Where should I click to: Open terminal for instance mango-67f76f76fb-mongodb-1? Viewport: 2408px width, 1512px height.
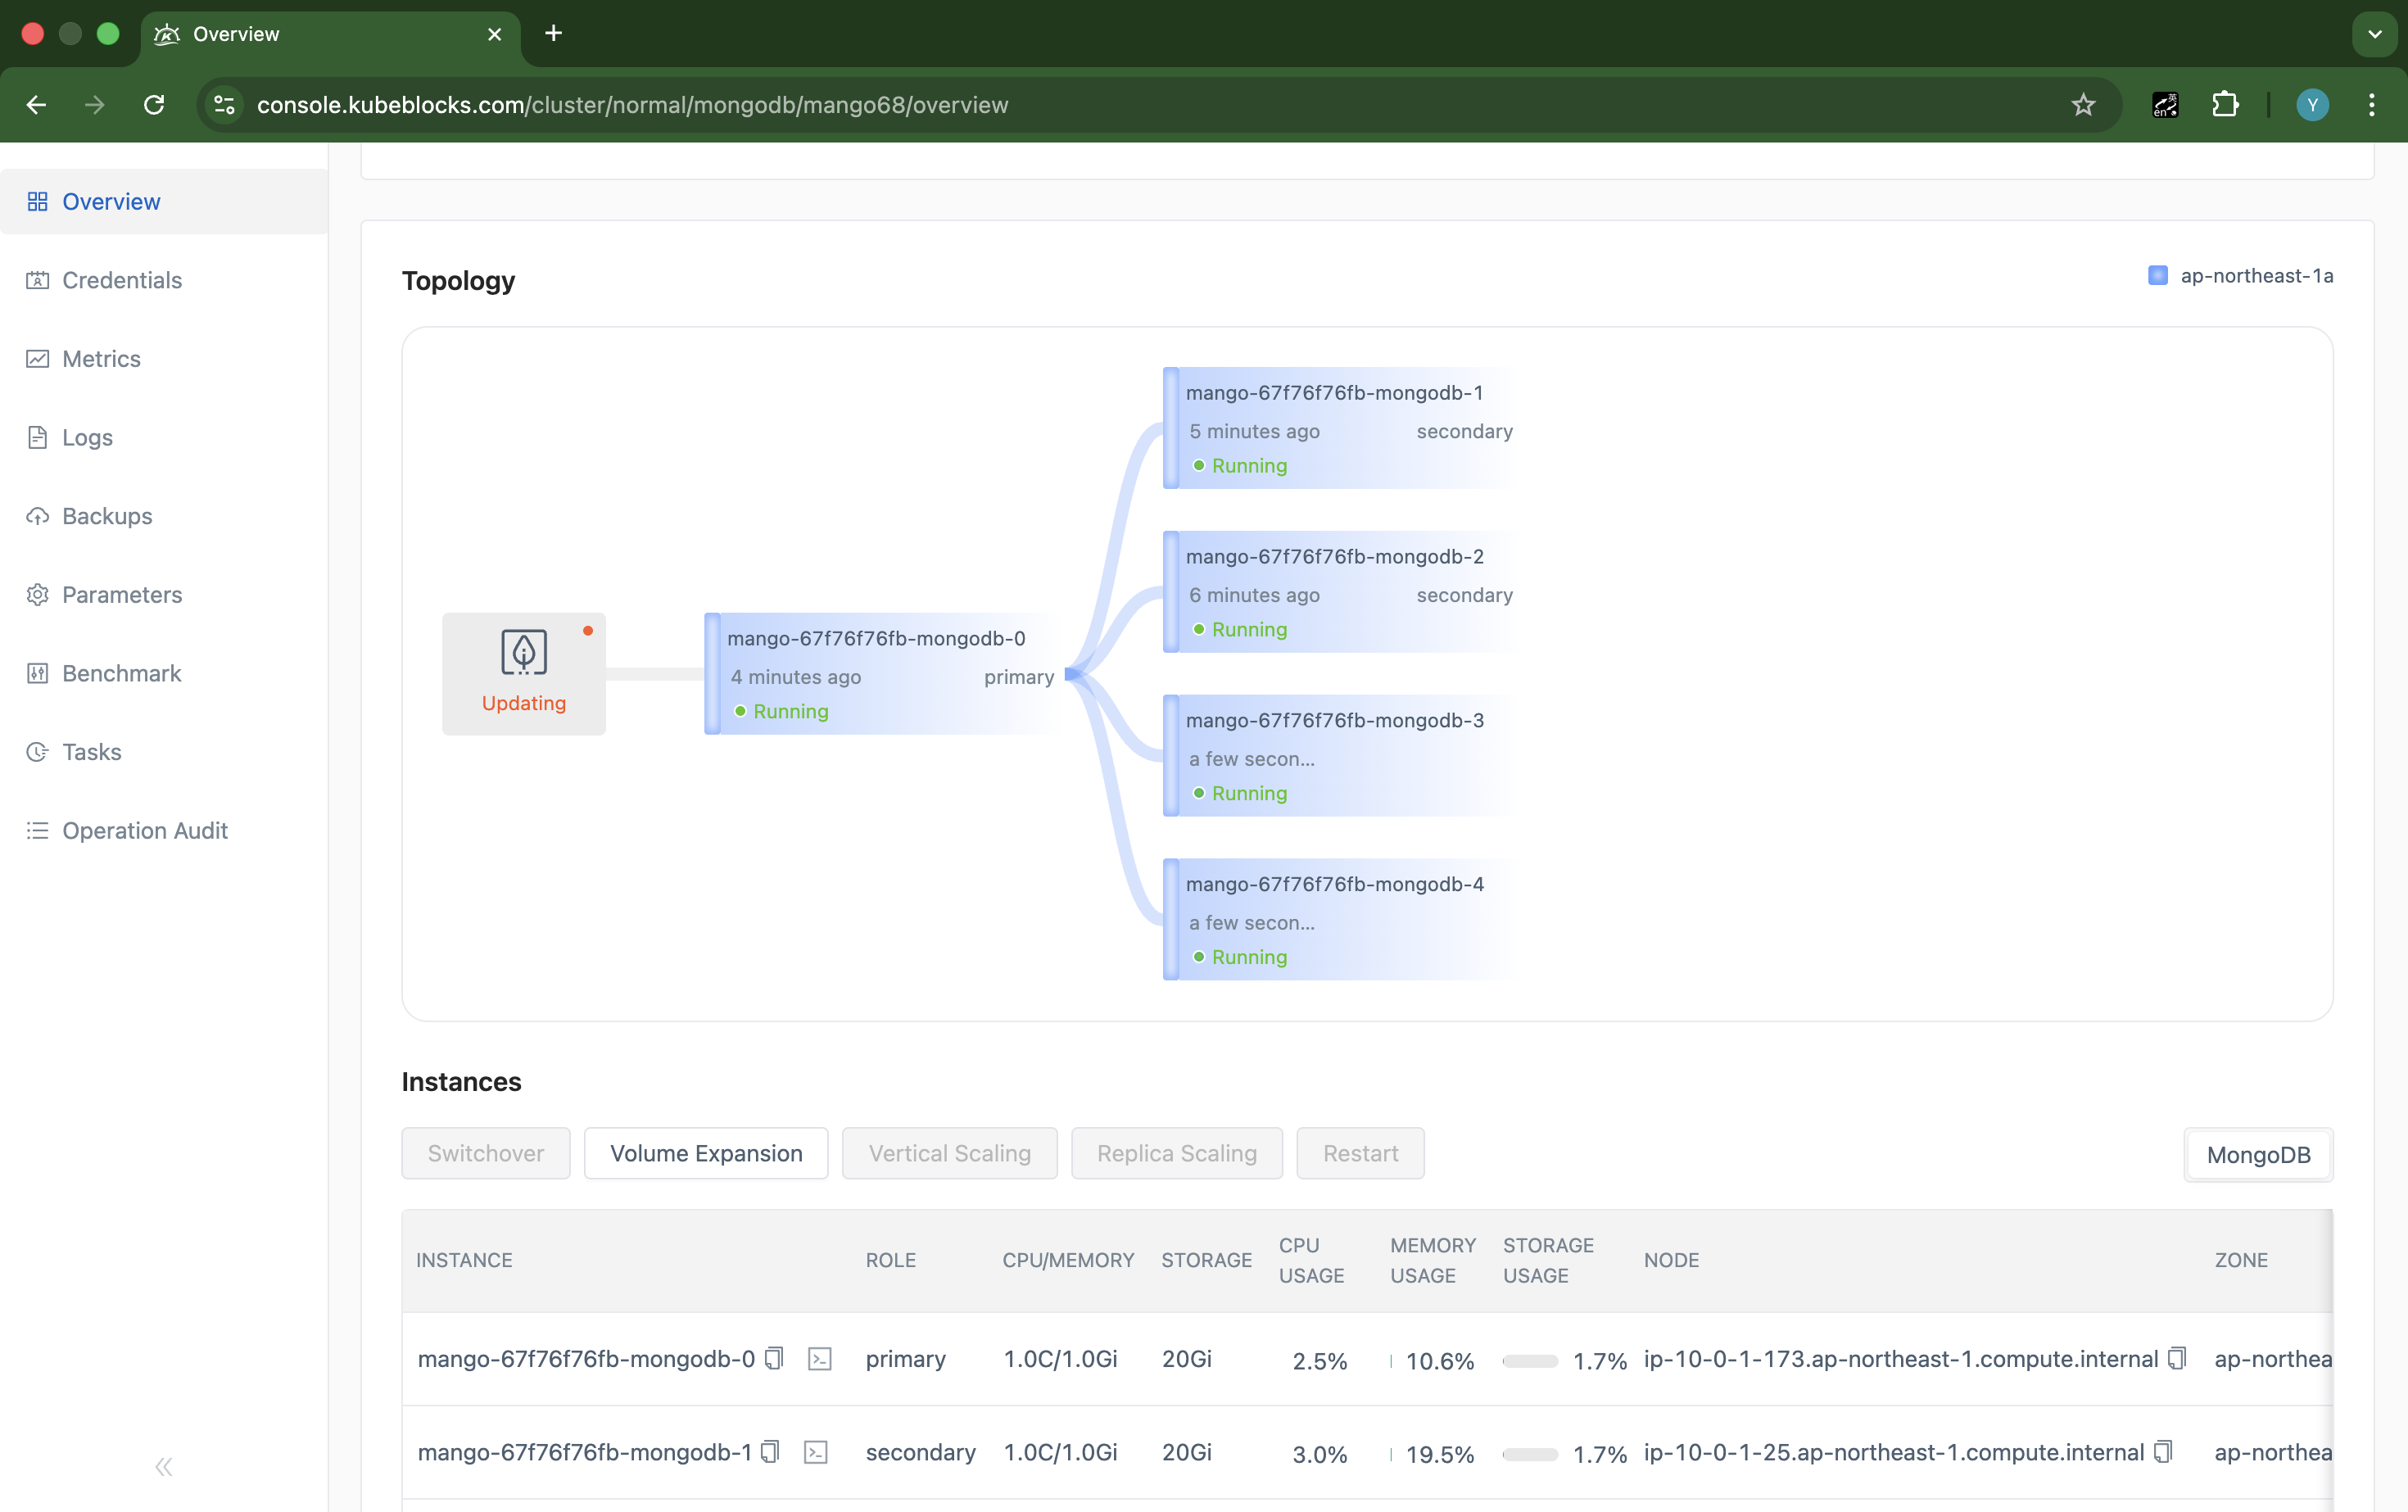click(x=816, y=1451)
